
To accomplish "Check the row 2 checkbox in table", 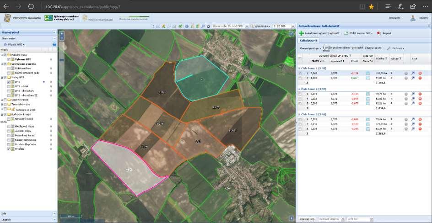I will click(x=300, y=78).
